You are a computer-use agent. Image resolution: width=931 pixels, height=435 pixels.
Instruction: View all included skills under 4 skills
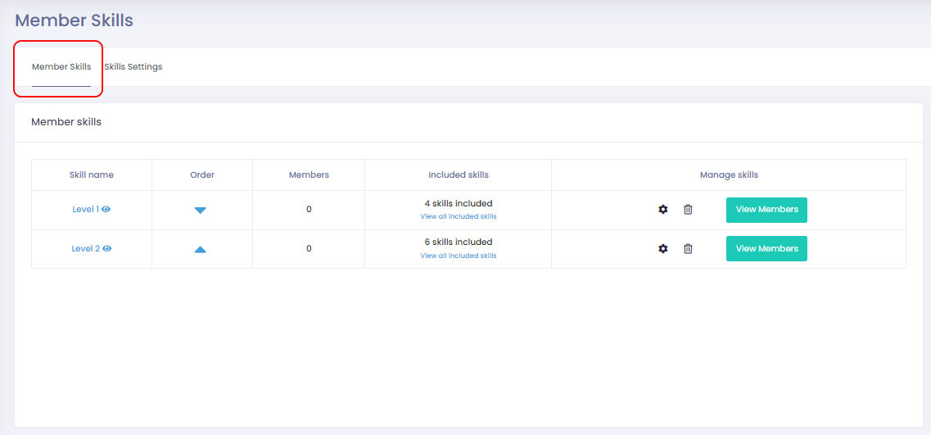click(459, 217)
